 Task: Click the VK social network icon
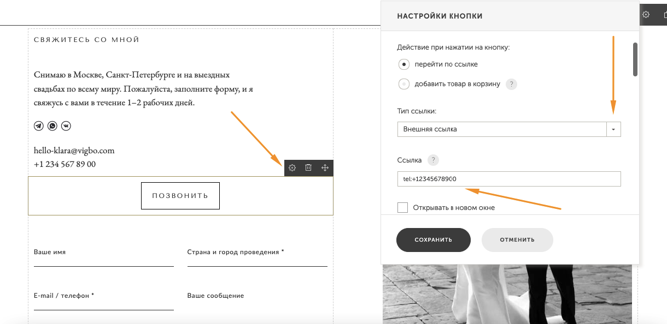pos(66,126)
